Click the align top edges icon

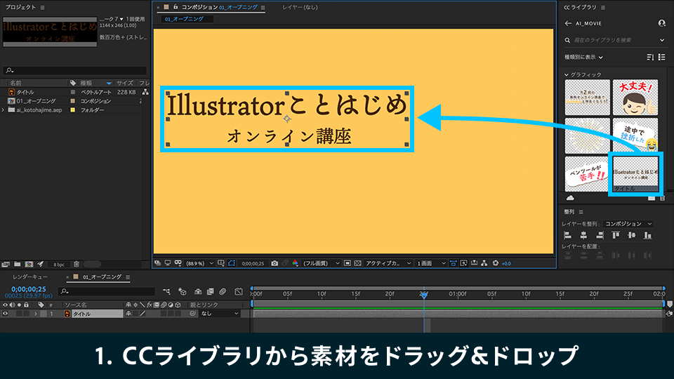pos(616,235)
